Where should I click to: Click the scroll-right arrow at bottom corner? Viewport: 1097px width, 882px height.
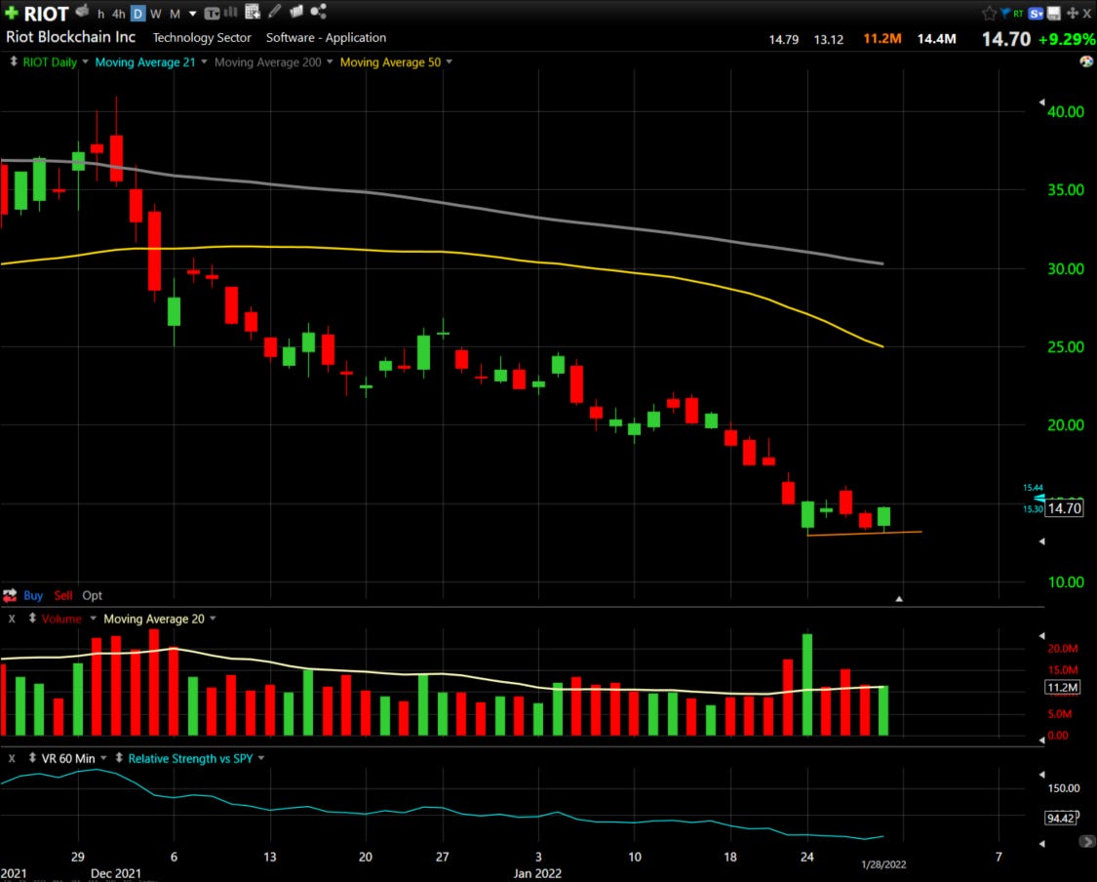[x=1087, y=841]
